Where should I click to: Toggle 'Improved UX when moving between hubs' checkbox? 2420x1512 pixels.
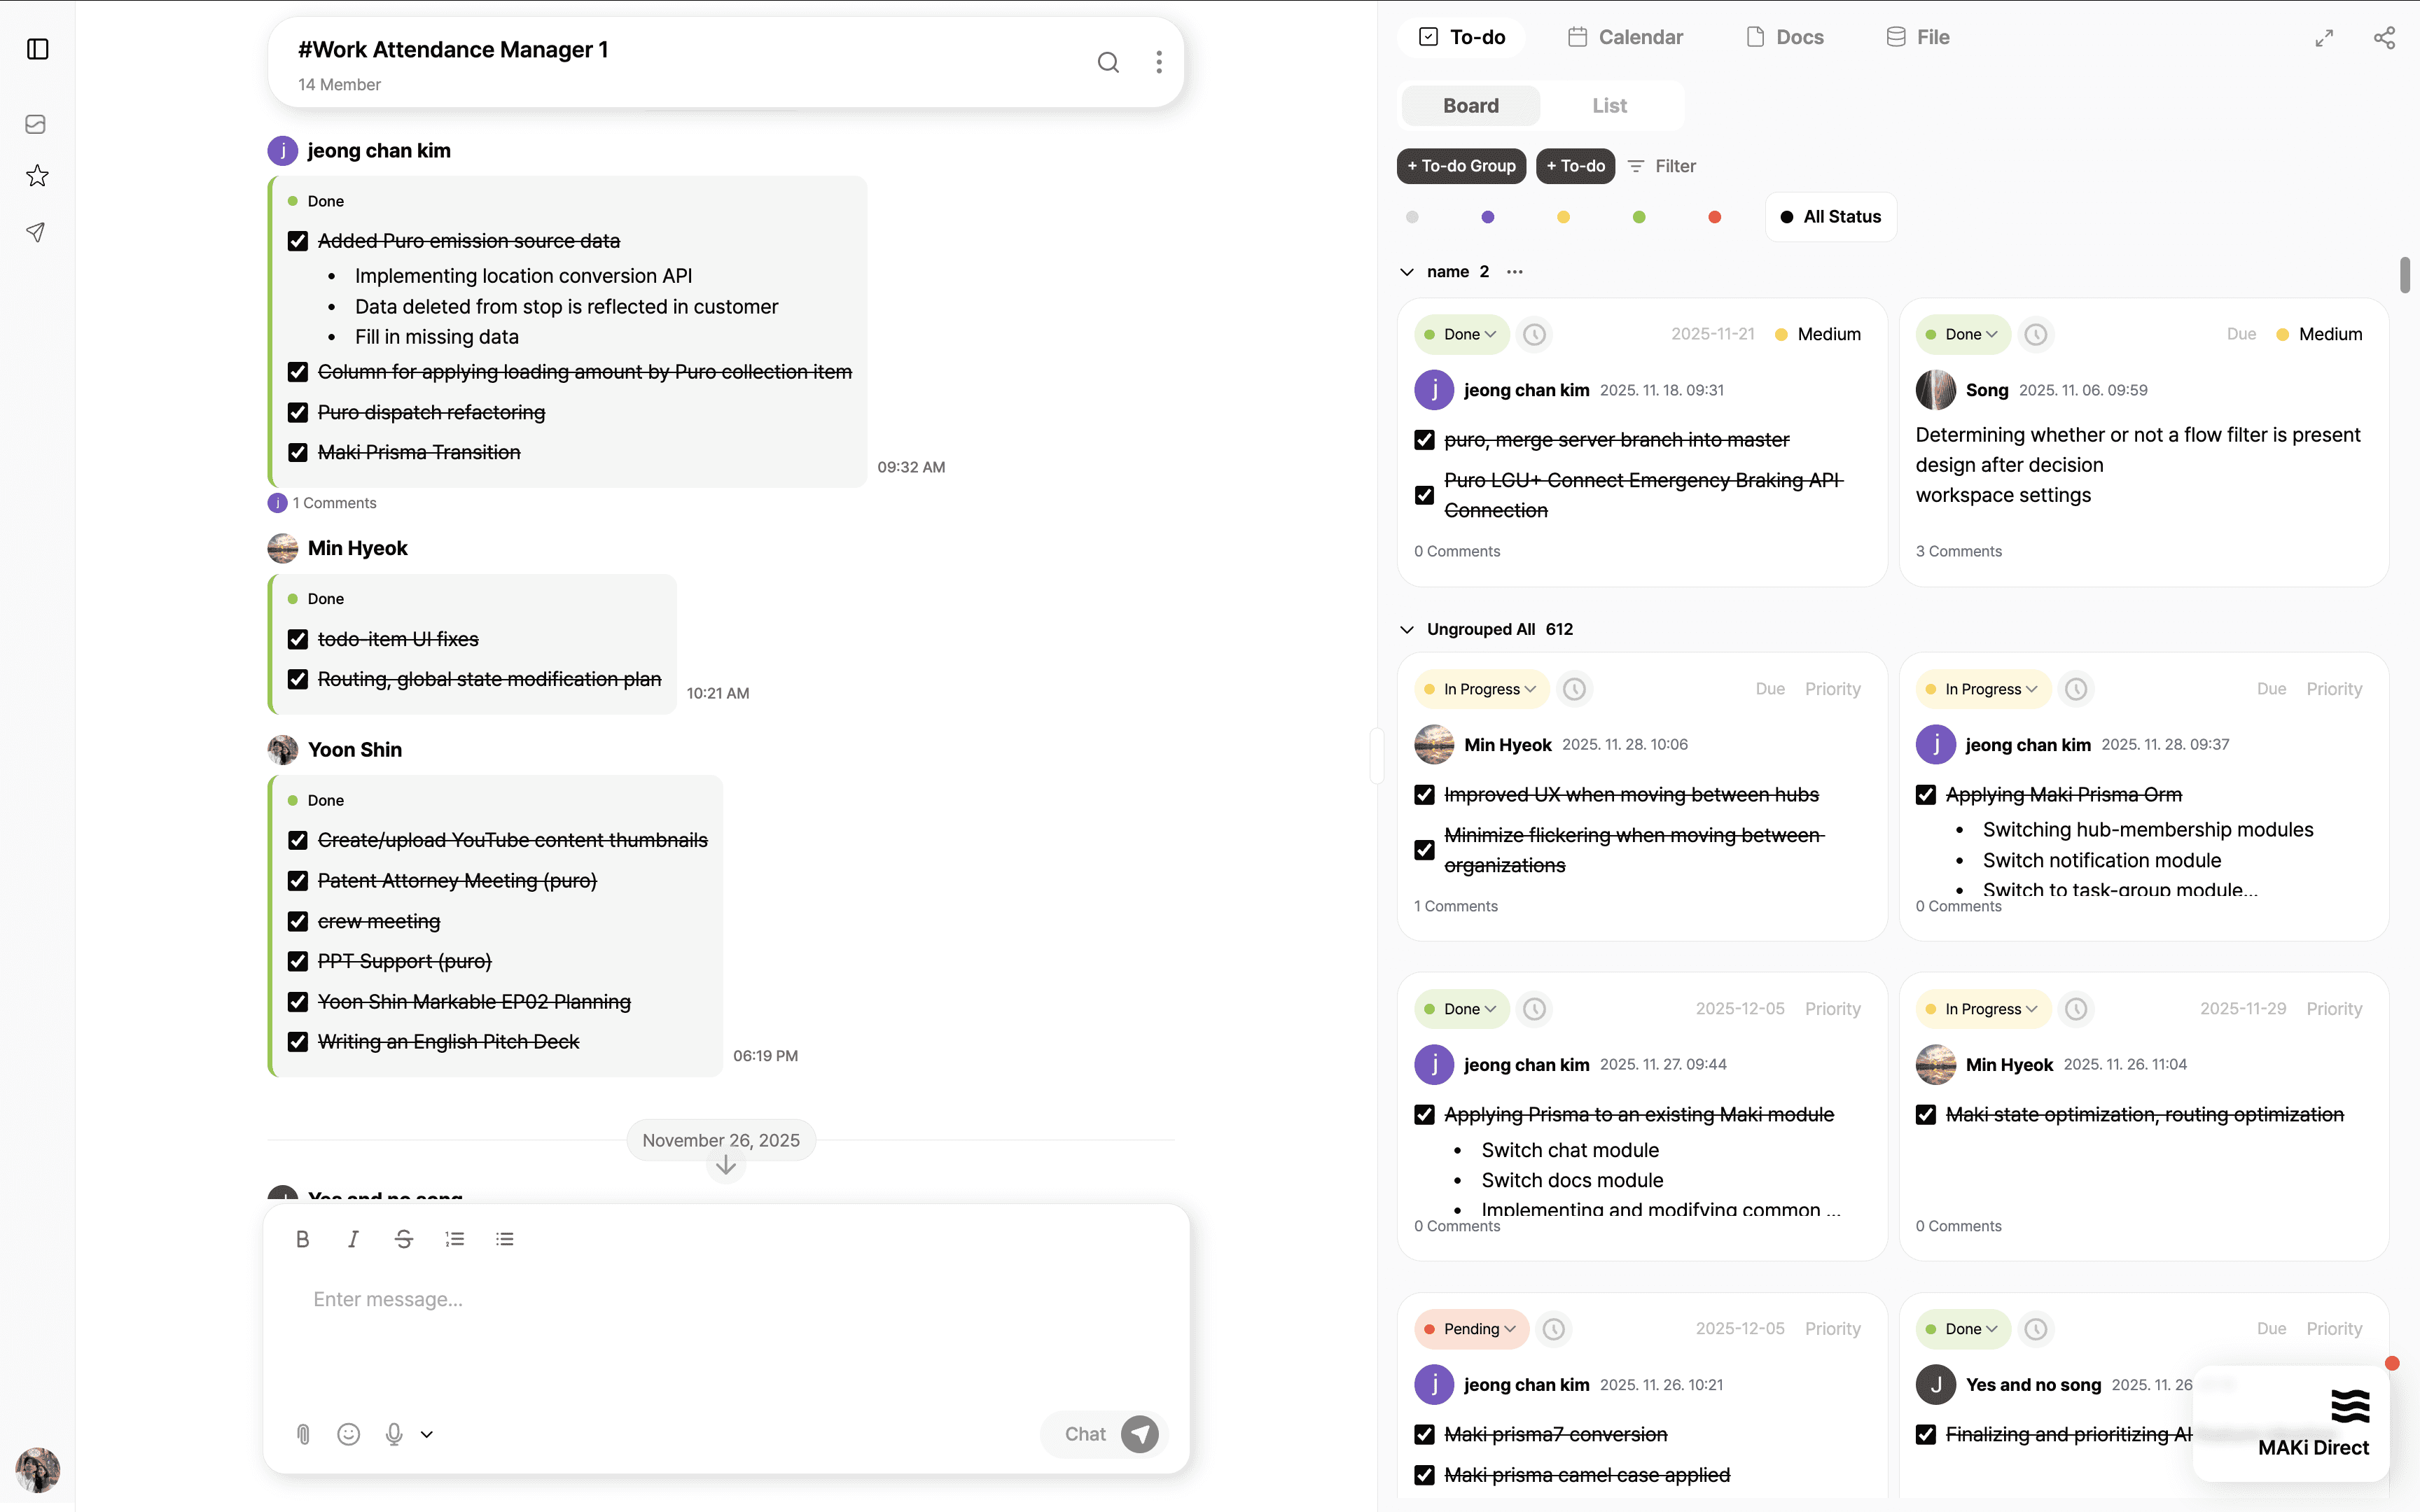(1424, 795)
